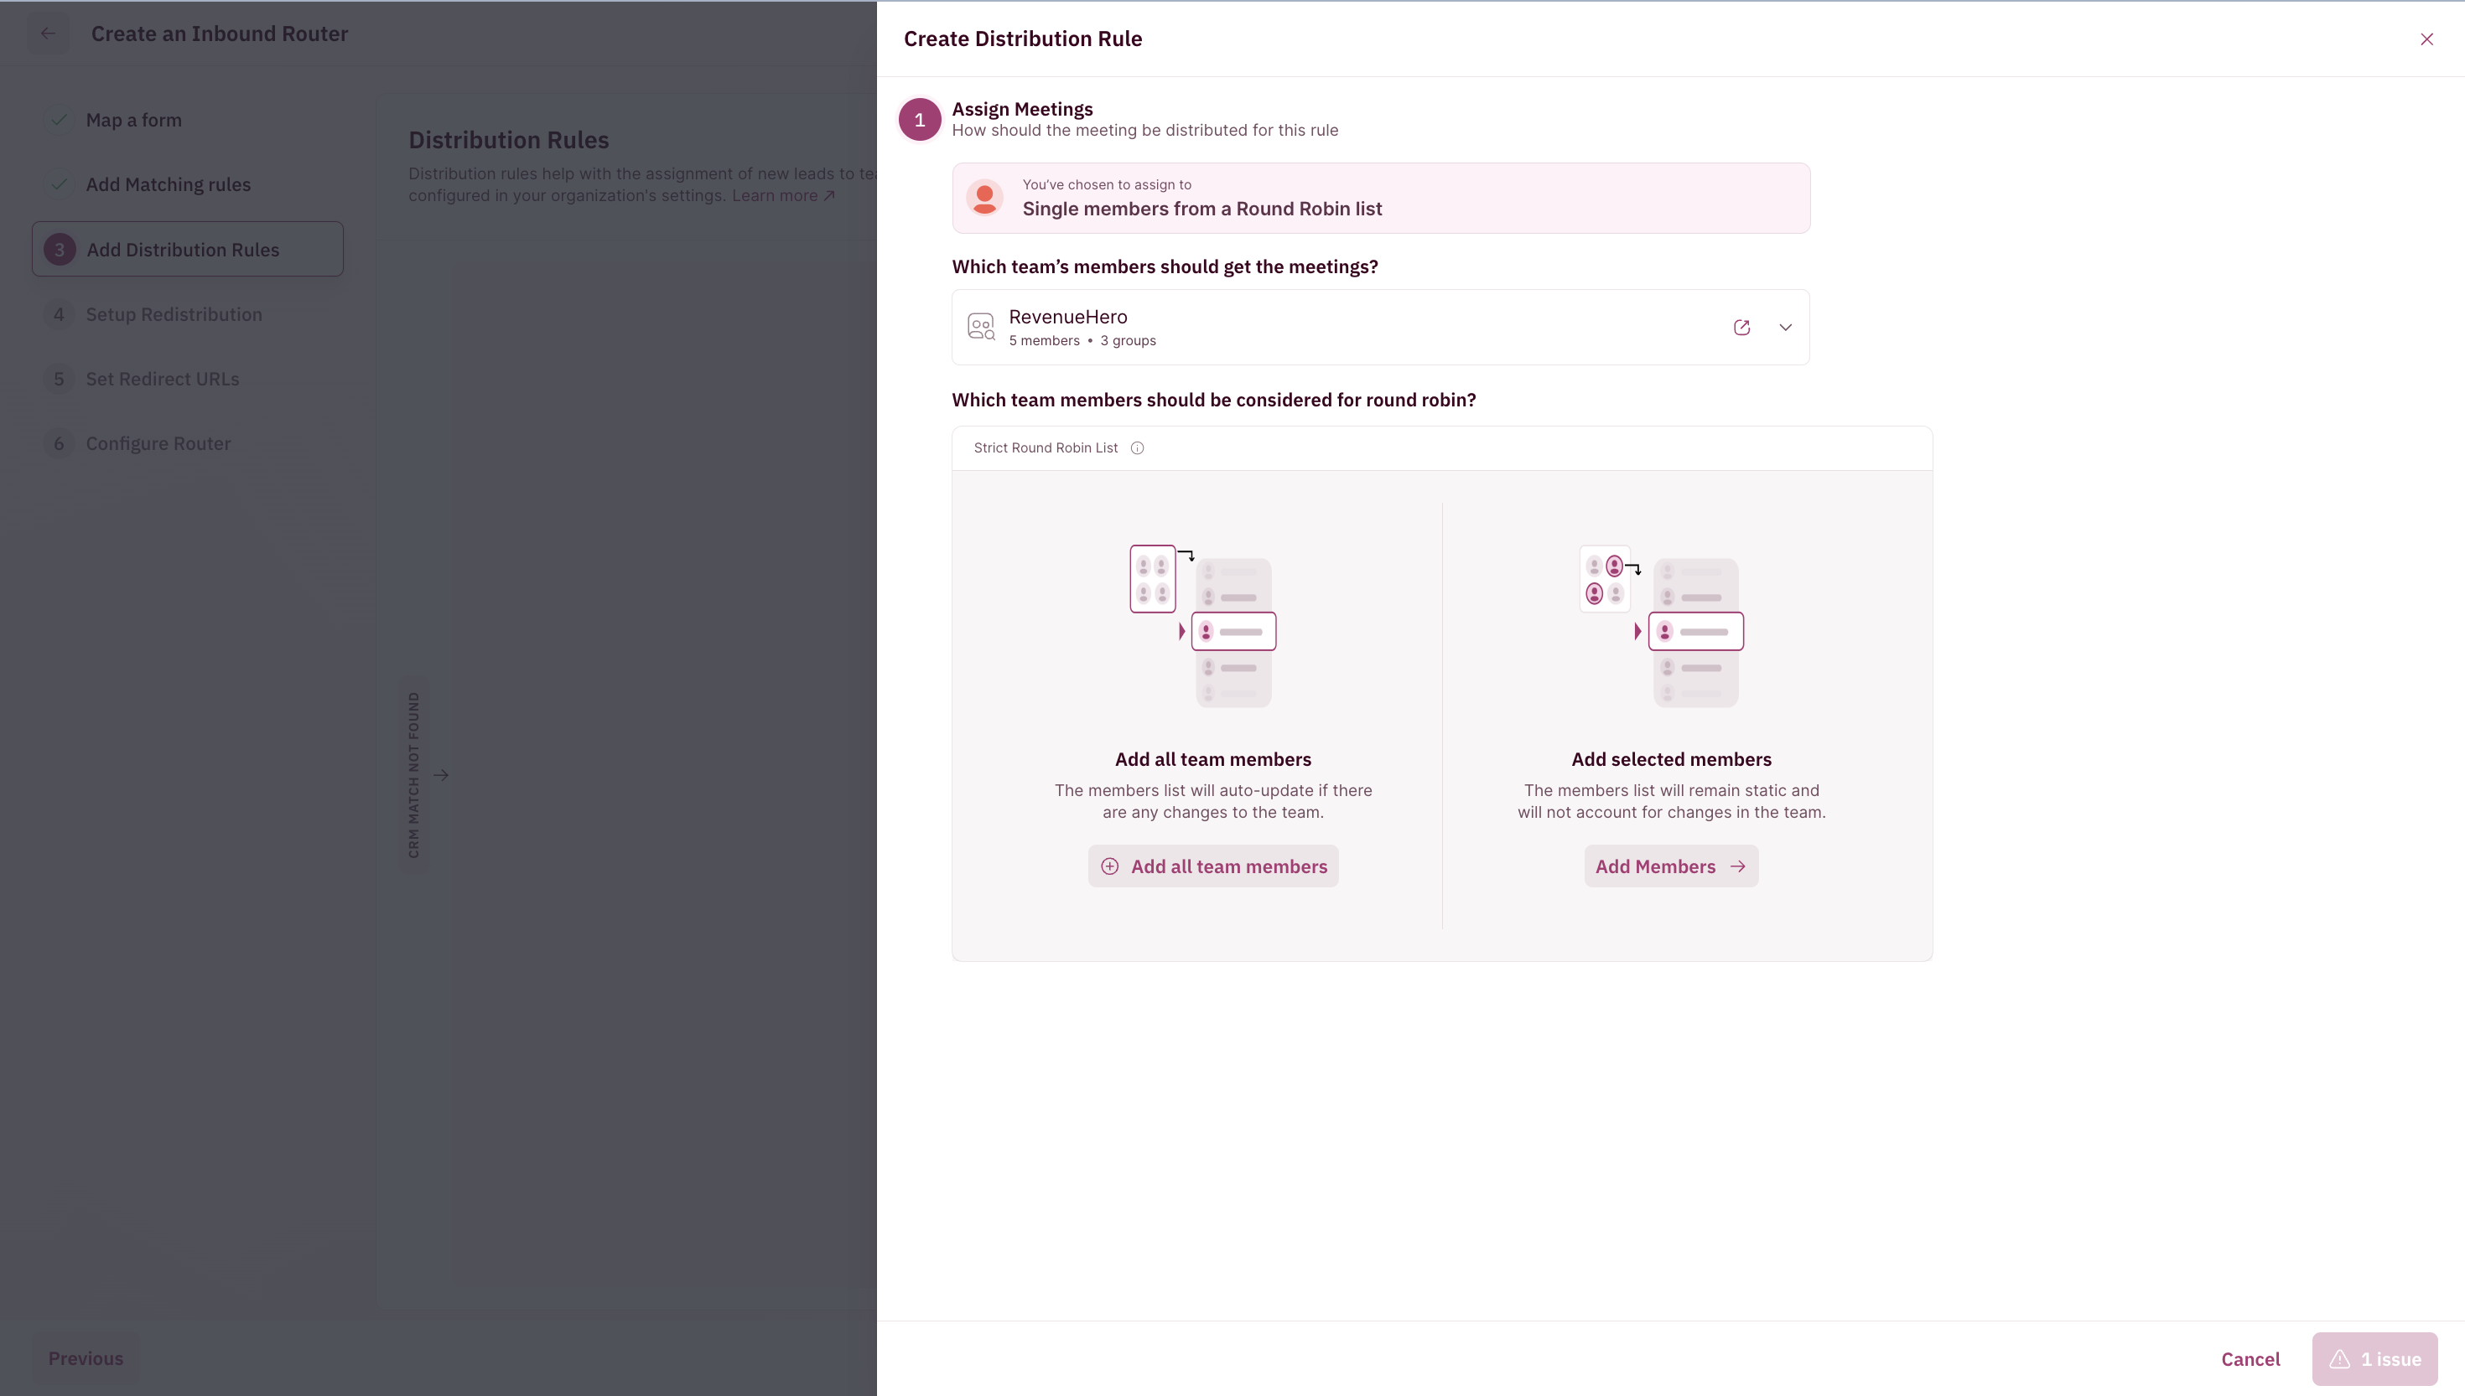Image resolution: width=2465 pixels, height=1396 pixels.
Task: Click the Strict Round Robin List label
Action: 1046,447
